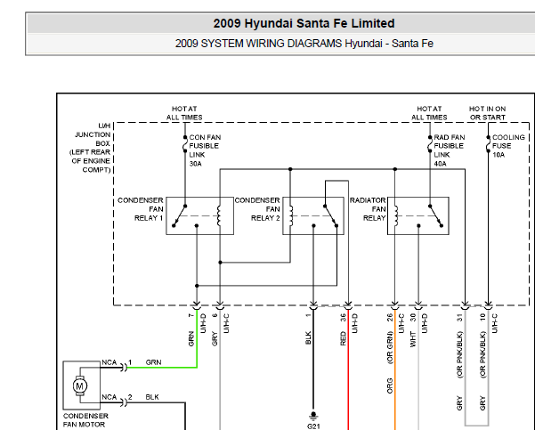Click the "RAD FAN FUSIBLE LINK 40A" label
535x430 pixels.
450,150
